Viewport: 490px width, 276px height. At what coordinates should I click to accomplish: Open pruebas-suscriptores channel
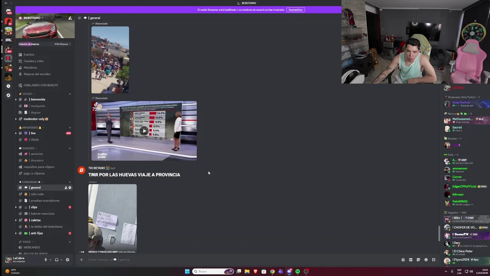(45, 200)
